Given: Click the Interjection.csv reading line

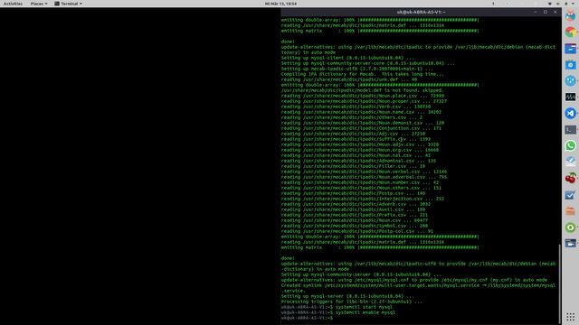Looking at the screenshot, I should (362, 199).
